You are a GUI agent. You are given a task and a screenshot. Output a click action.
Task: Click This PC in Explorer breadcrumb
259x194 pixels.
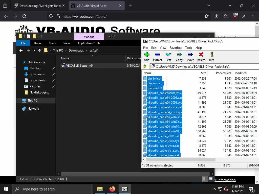(x=58, y=51)
